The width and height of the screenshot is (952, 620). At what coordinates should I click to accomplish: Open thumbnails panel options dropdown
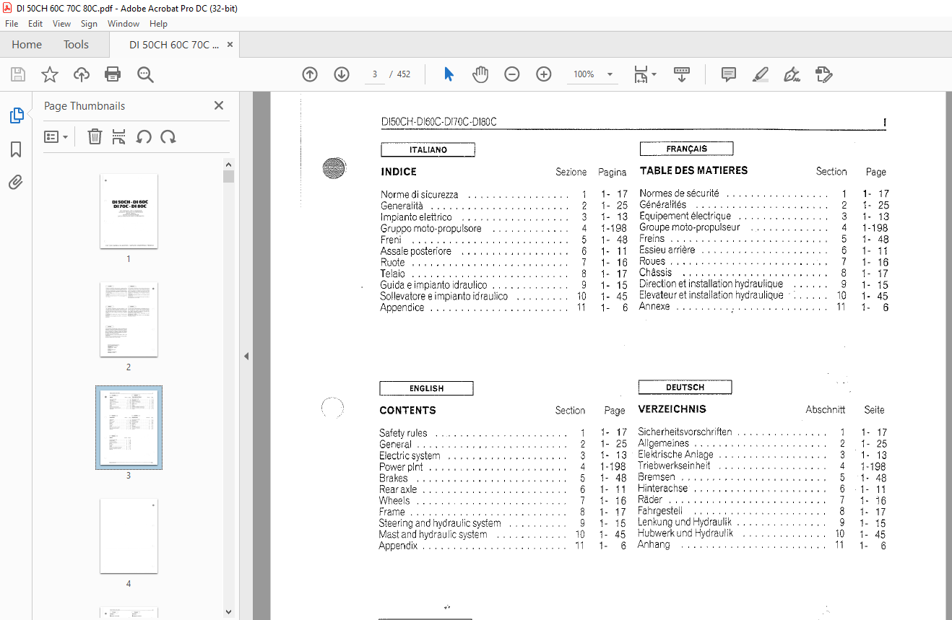click(x=56, y=136)
